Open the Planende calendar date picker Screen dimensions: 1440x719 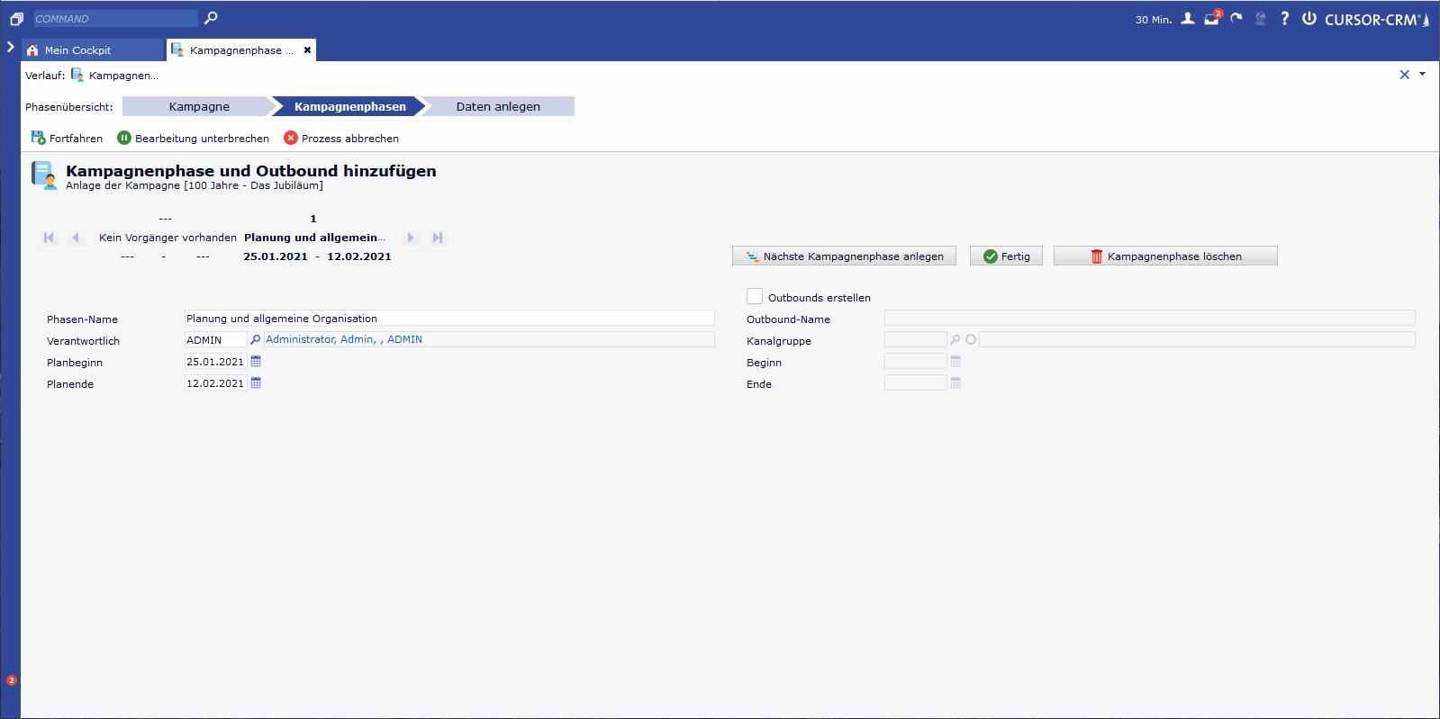pos(256,383)
